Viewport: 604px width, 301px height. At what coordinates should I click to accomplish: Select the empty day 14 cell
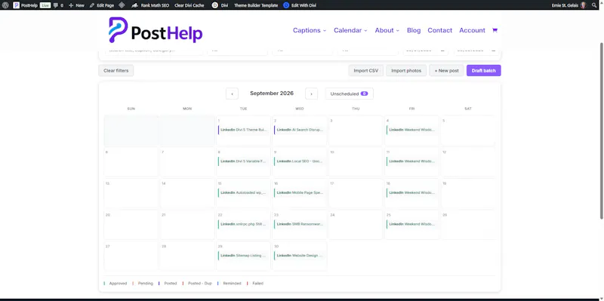(x=187, y=193)
